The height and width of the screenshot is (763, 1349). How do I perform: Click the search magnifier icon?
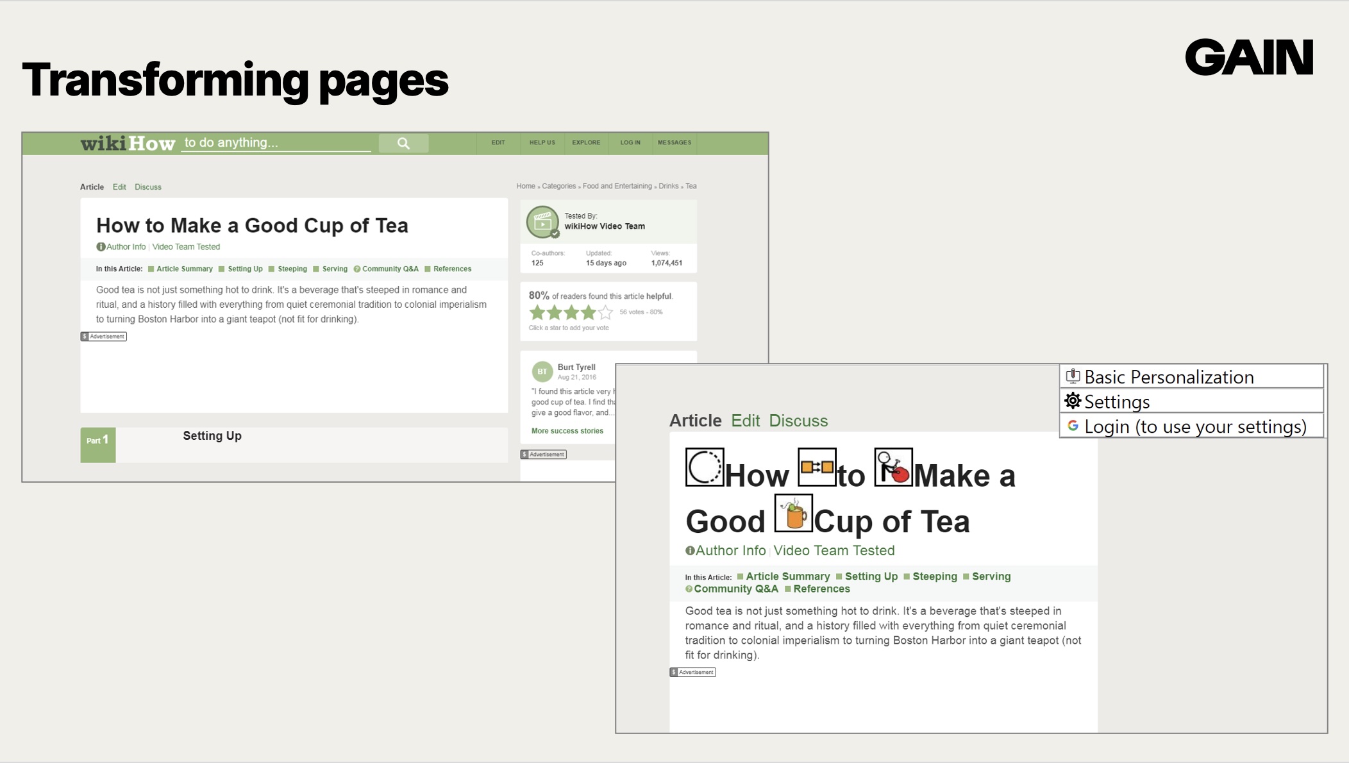404,142
